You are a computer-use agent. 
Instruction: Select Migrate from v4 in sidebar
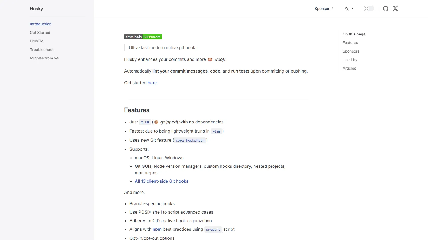pyautogui.click(x=44, y=58)
